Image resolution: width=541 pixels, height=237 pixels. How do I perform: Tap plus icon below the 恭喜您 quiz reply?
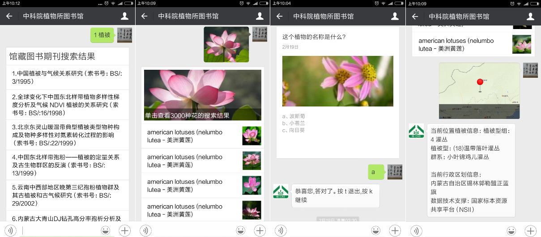pos(395,230)
